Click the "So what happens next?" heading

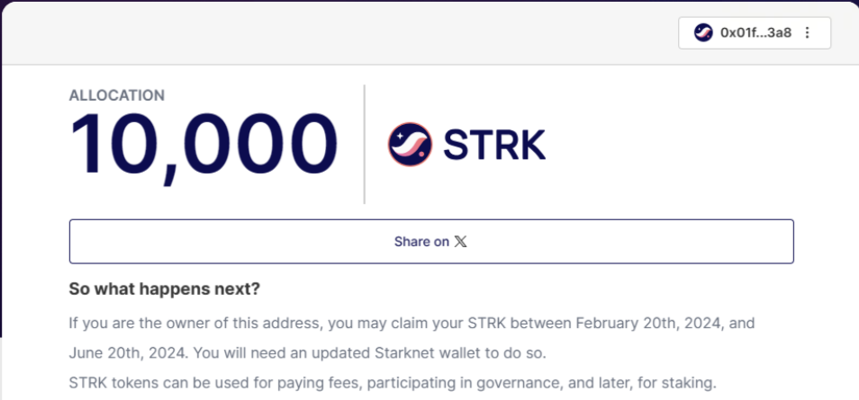[165, 289]
